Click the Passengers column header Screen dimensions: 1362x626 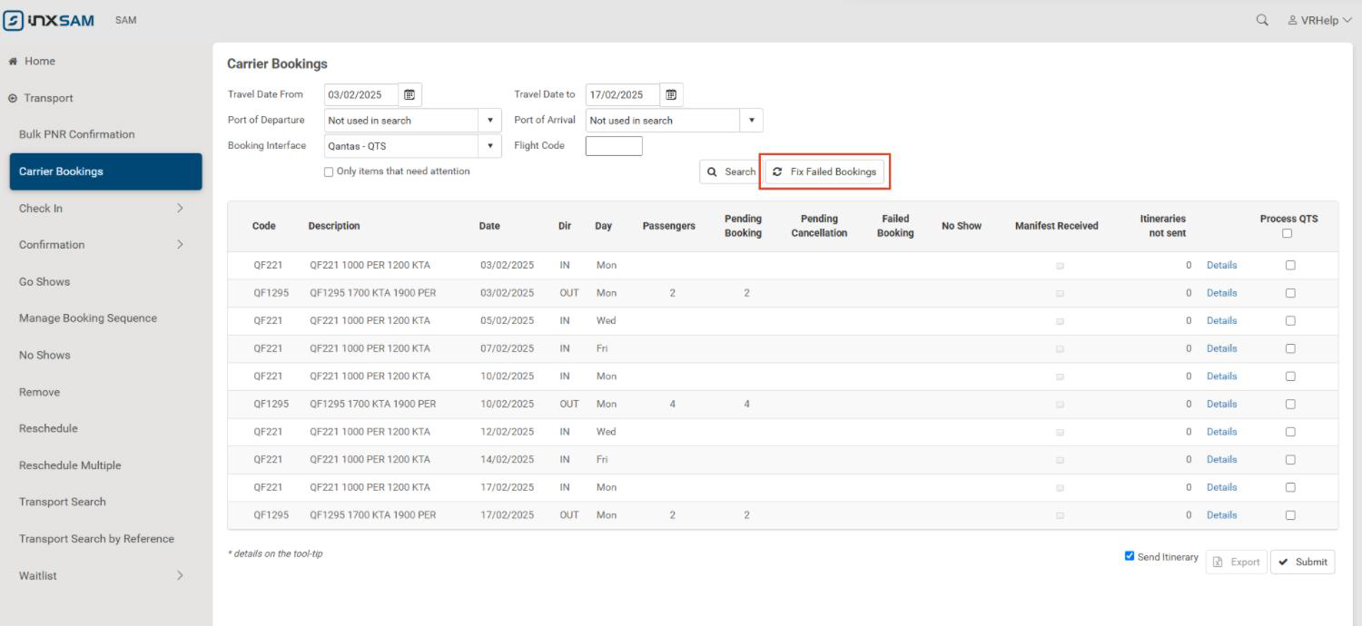(x=668, y=226)
